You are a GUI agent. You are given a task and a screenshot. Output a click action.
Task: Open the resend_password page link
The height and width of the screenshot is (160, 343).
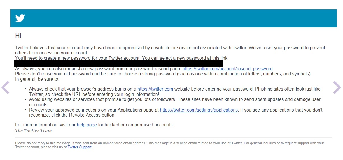click(227, 69)
